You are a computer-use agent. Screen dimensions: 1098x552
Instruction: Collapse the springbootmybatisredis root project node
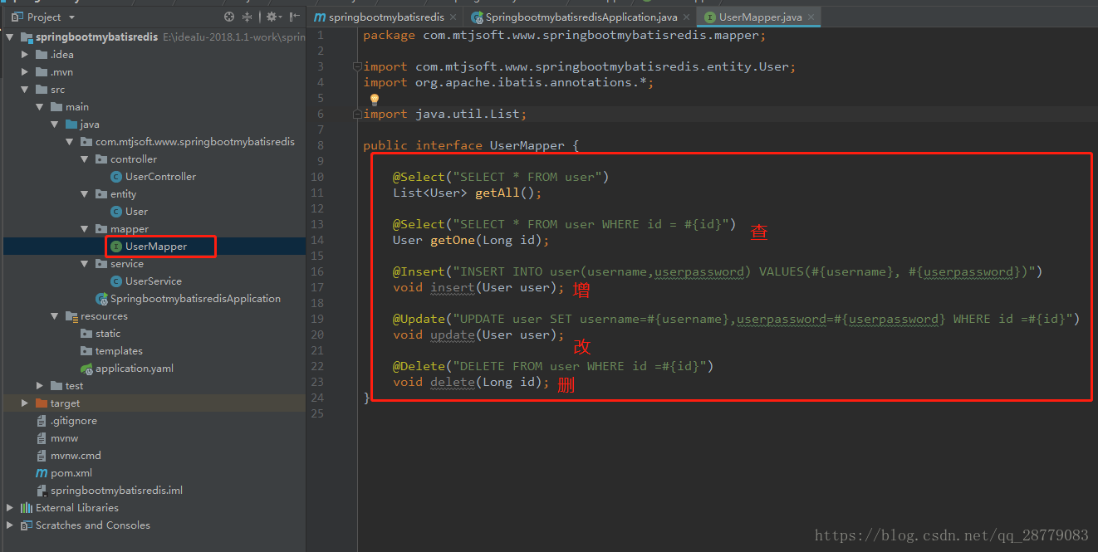click(x=10, y=37)
